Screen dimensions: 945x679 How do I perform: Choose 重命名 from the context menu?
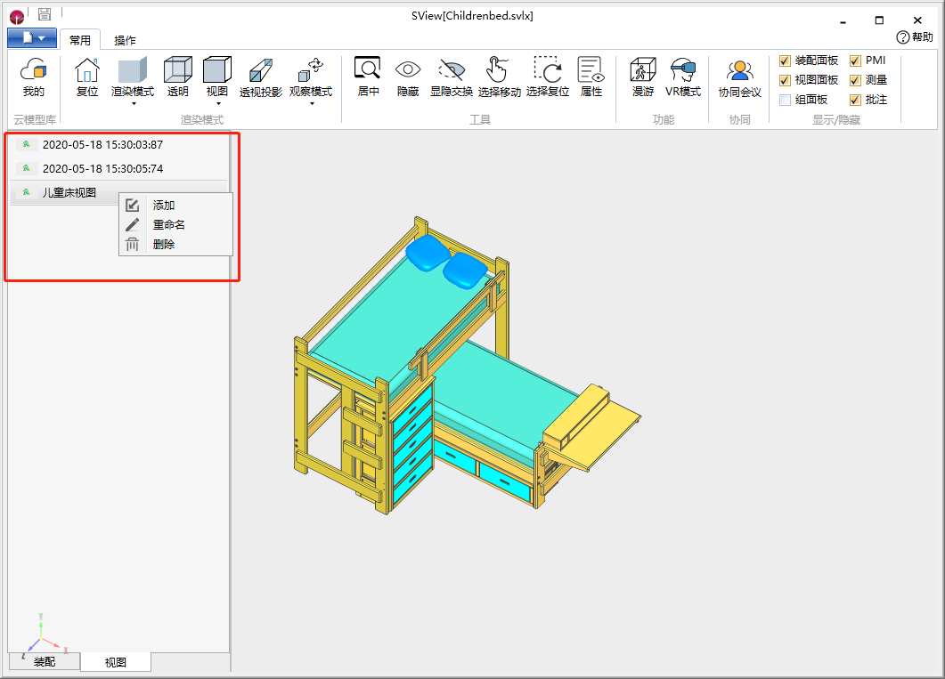pos(168,224)
